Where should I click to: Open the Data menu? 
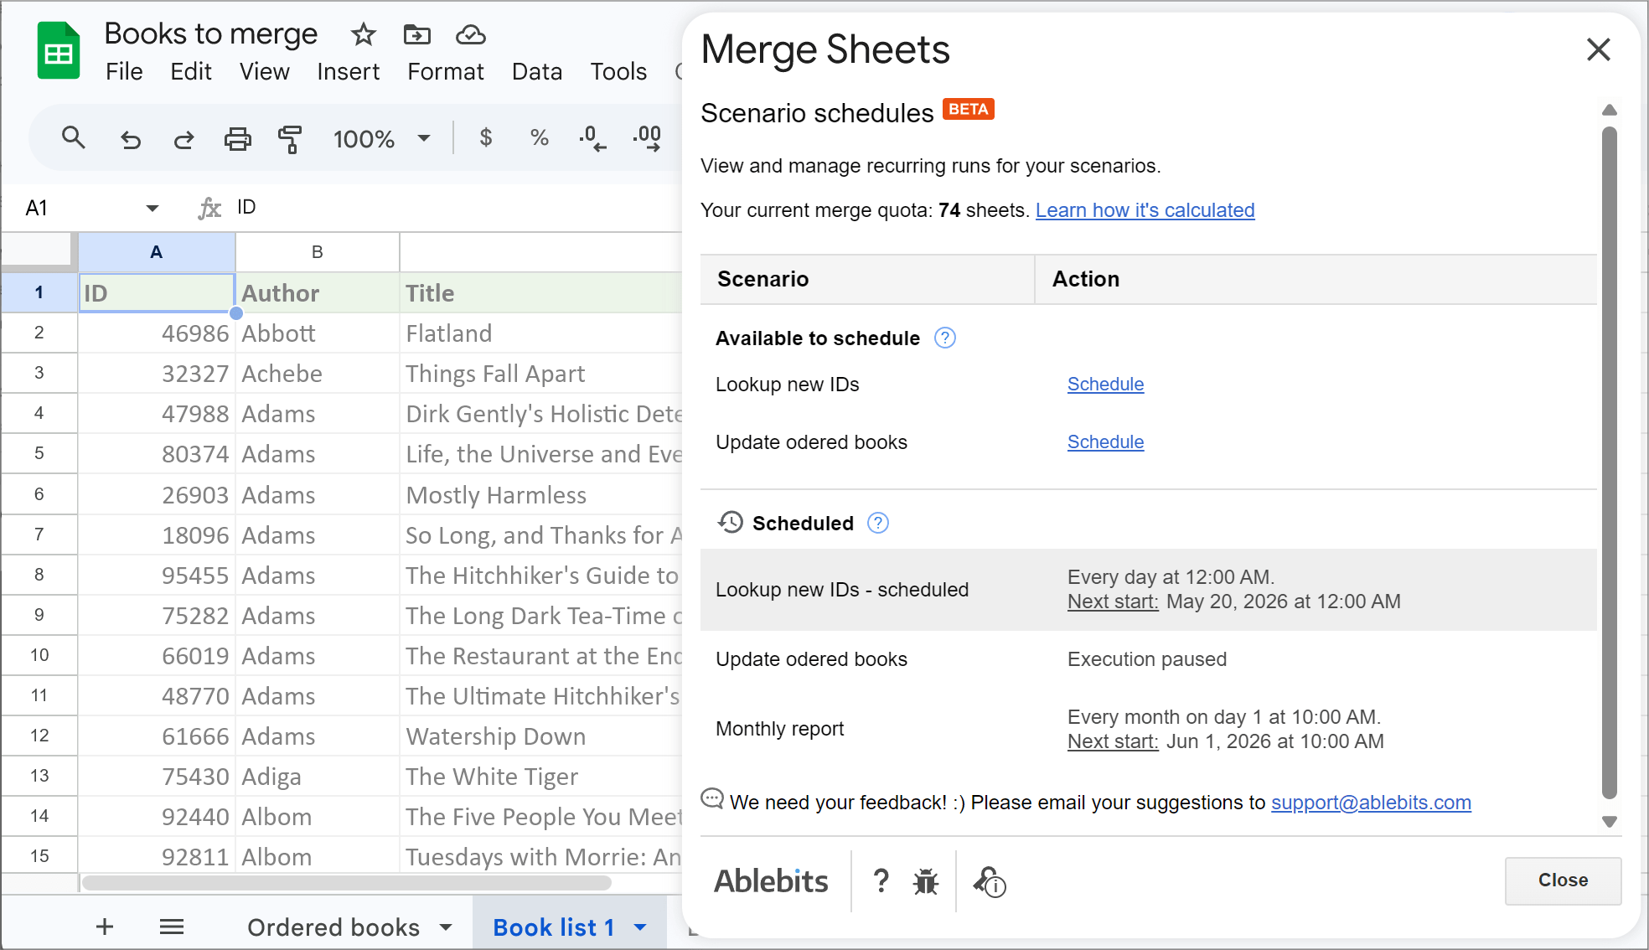537,72
